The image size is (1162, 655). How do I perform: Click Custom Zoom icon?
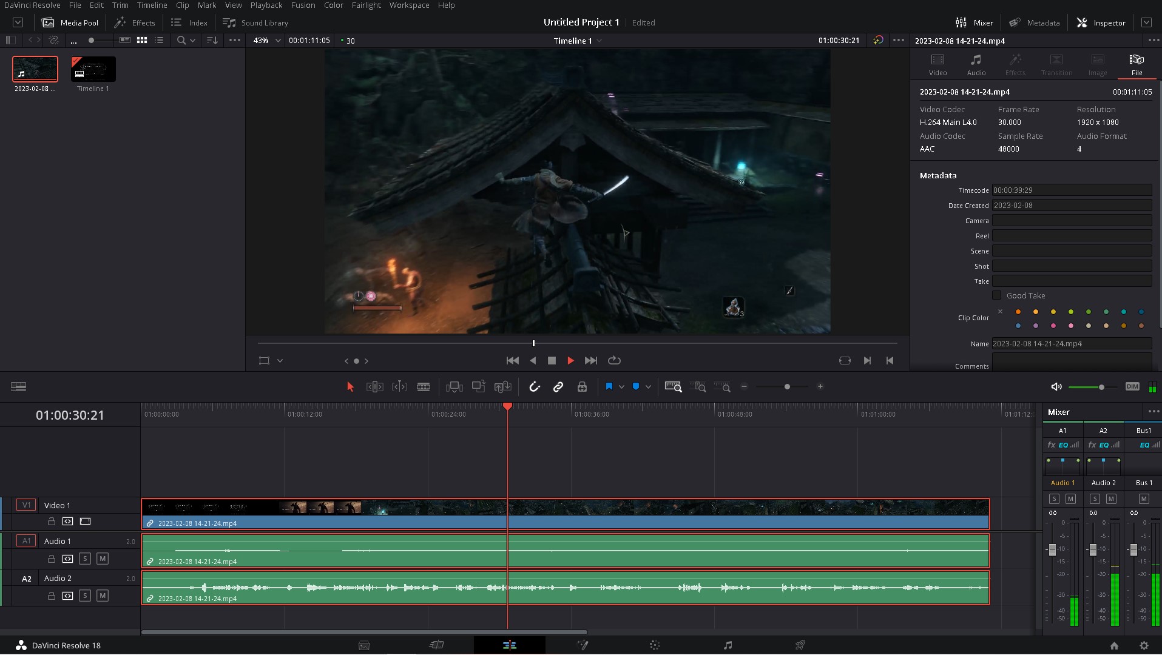[x=722, y=387]
